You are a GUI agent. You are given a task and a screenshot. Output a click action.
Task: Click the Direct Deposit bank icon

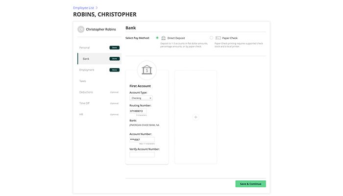tap(163, 38)
